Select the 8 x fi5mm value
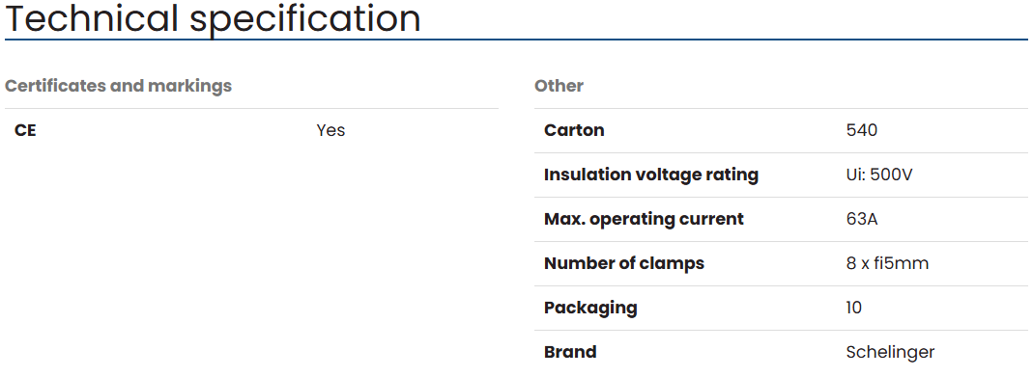 coord(887,263)
